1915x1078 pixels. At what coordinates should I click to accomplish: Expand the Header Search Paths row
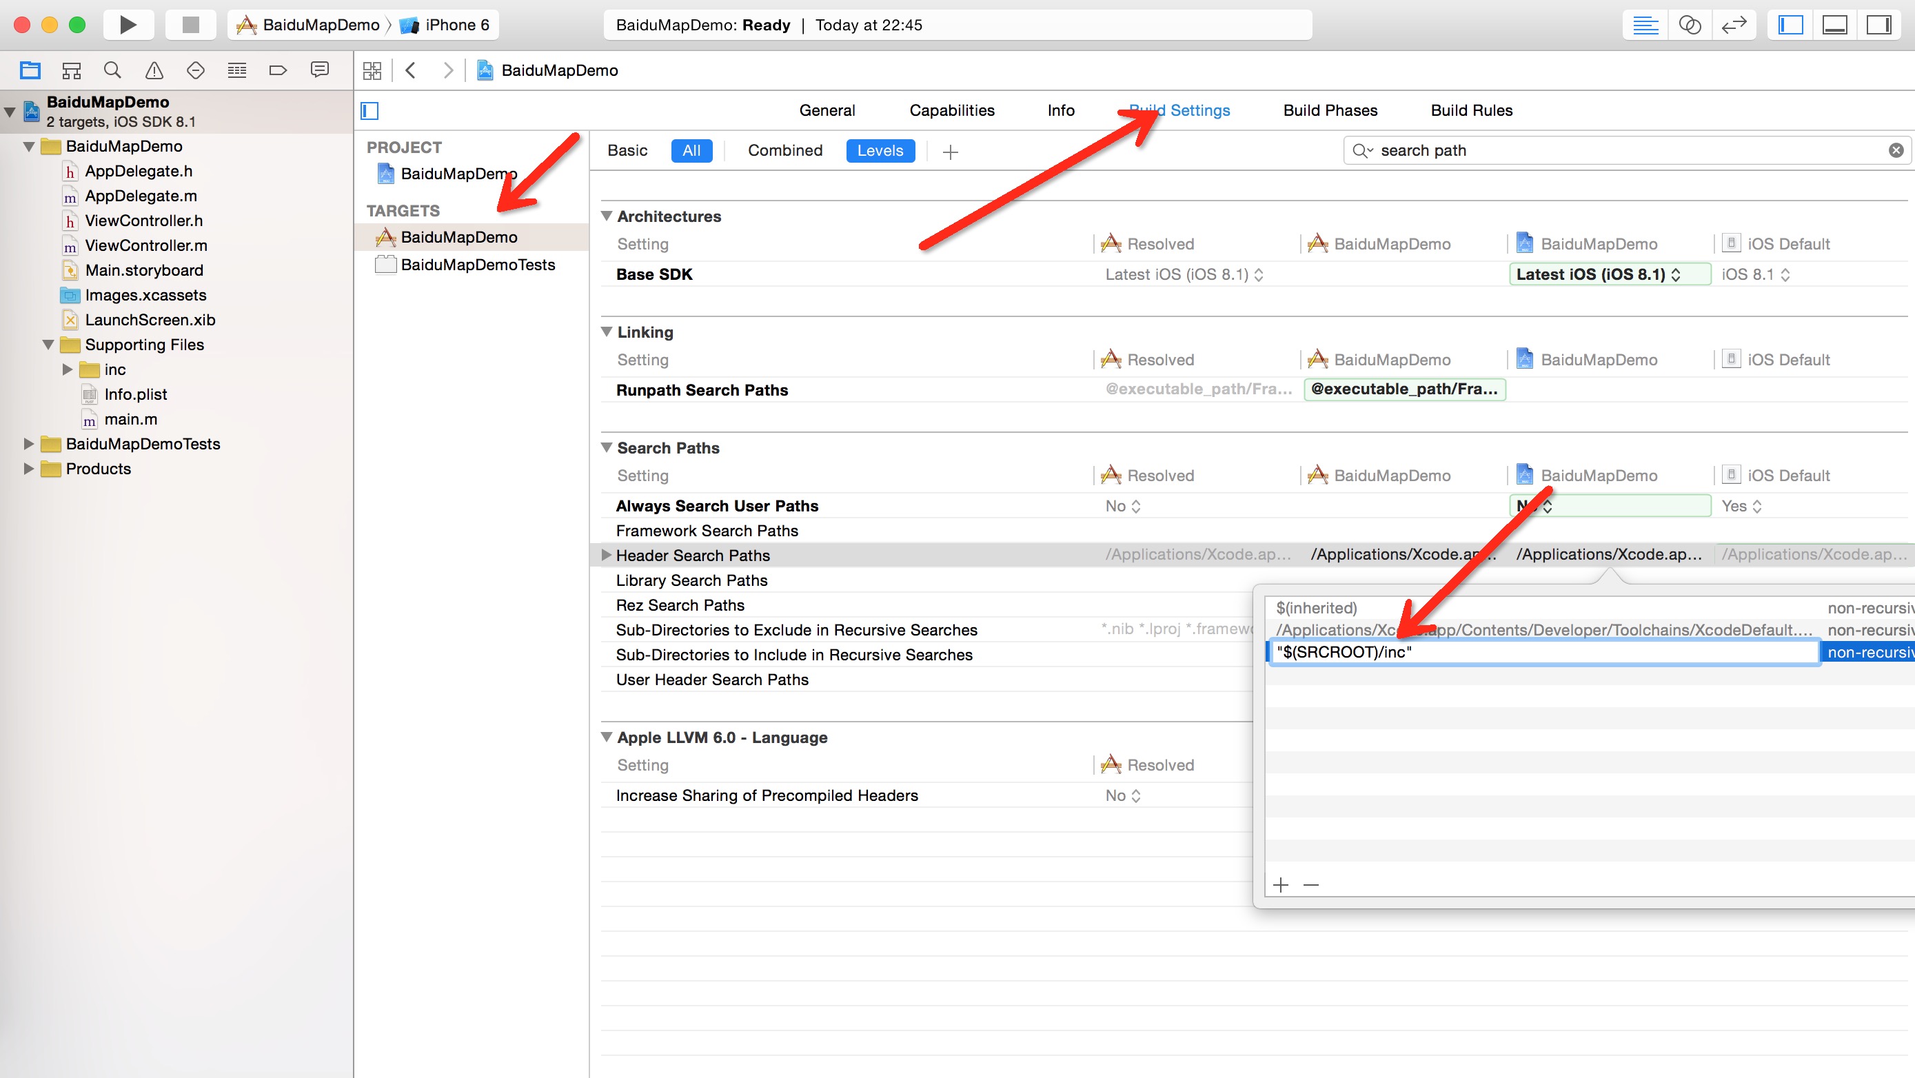(607, 556)
